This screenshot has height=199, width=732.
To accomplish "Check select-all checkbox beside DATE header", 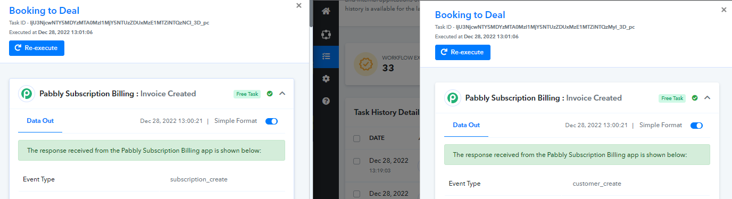I will pyautogui.click(x=357, y=138).
